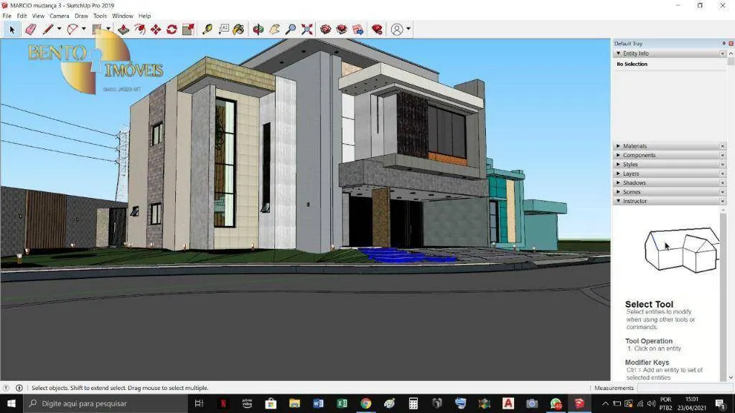735x413 pixels.
Task: Open the Windows notification center
Action: [x=721, y=403]
